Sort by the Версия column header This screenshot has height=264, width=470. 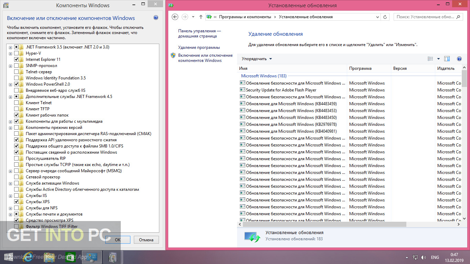[x=413, y=68]
